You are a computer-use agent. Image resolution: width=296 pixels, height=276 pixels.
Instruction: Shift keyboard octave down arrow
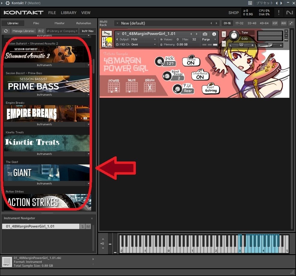[x=103, y=248]
